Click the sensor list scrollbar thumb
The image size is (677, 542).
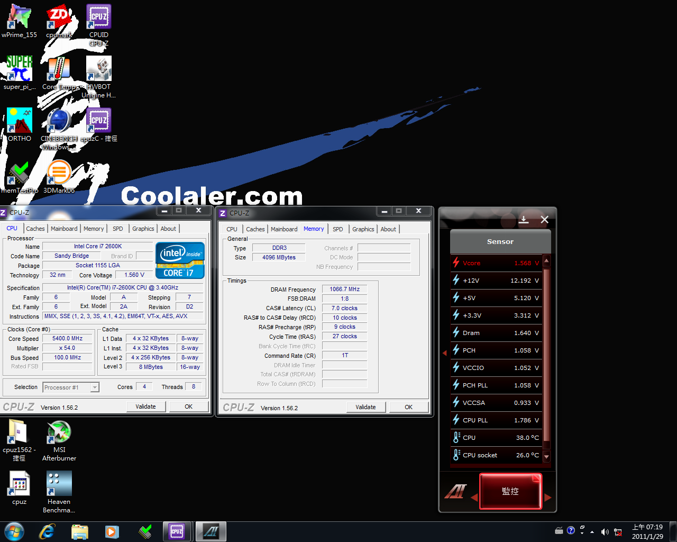pyautogui.click(x=547, y=355)
